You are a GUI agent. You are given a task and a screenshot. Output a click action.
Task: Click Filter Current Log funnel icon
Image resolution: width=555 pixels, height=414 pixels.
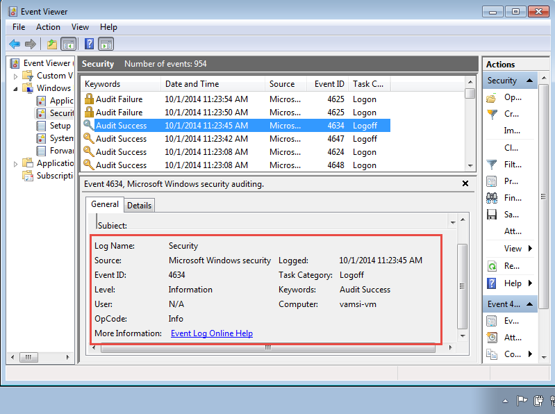(492, 165)
